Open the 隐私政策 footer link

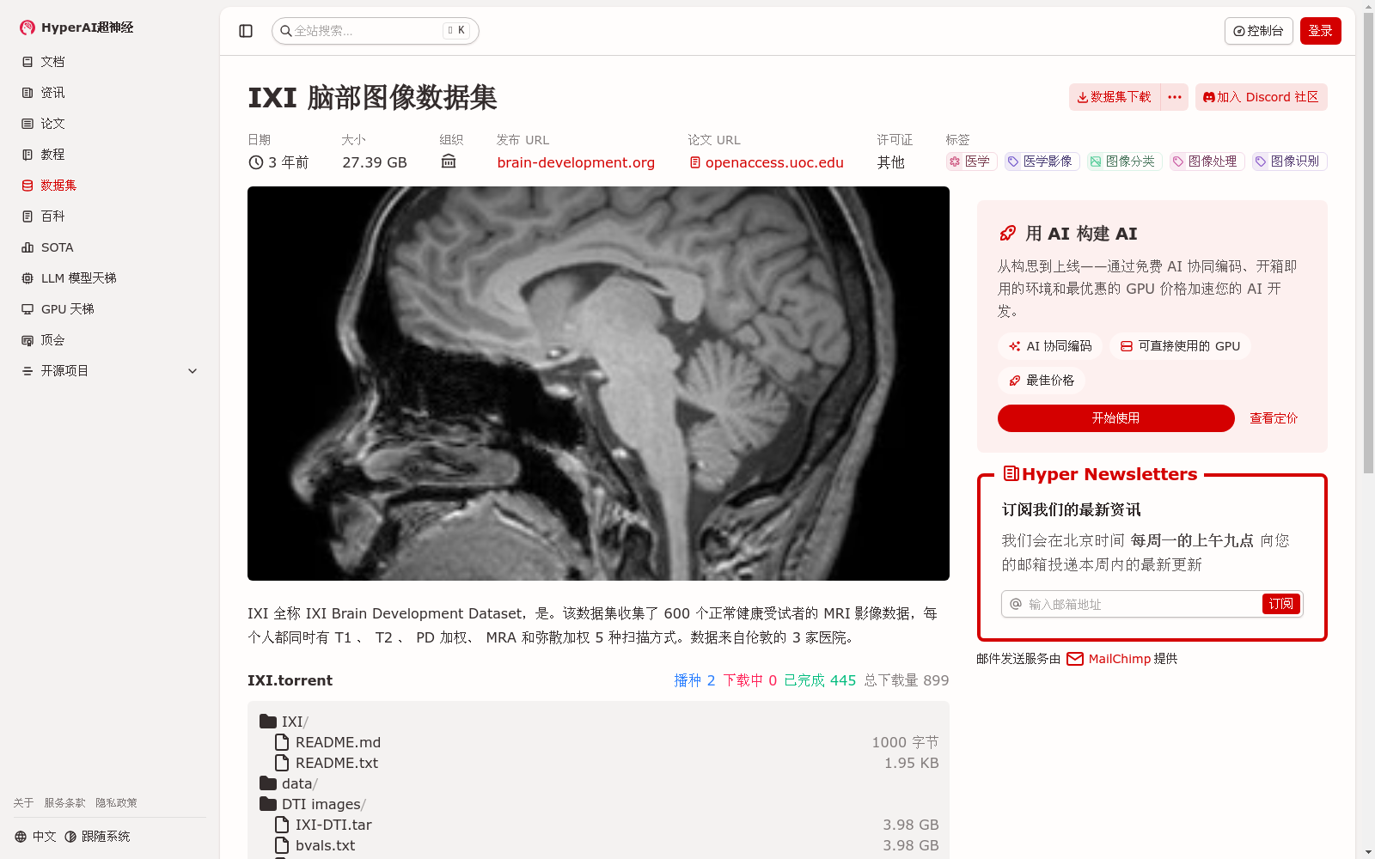click(116, 803)
